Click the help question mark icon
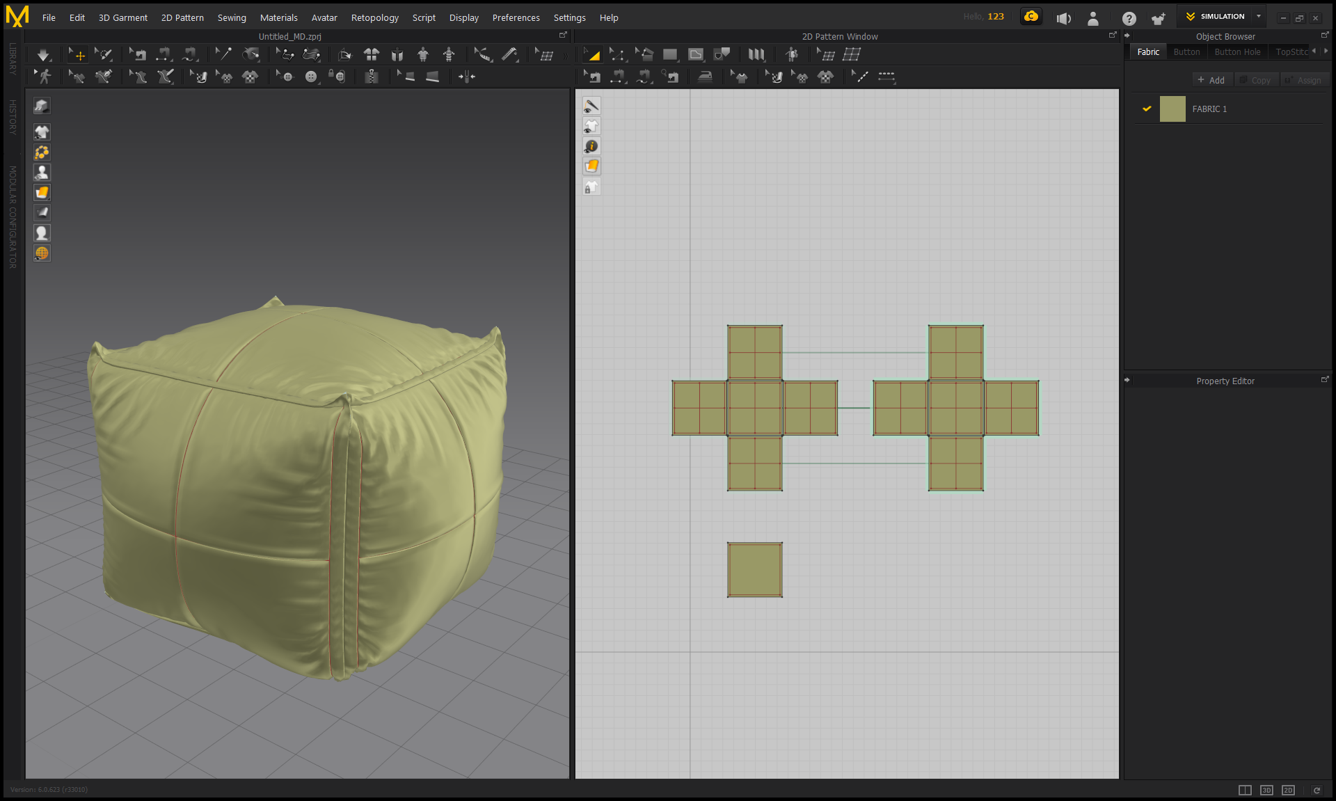This screenshot has height=801, width=1336. pos(1129,19)
